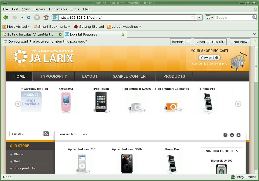The width and height of the screenshot is (259, 181).
Task: Bookmark this page with the star
Action: [193, 17]
